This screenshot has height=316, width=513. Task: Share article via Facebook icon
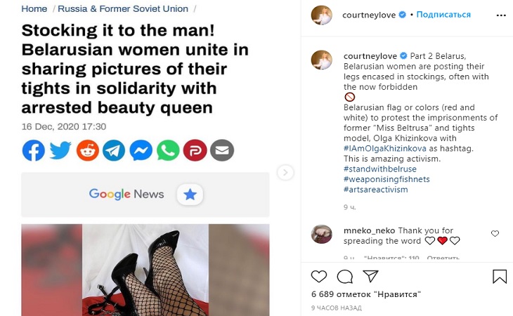[33, 150]
